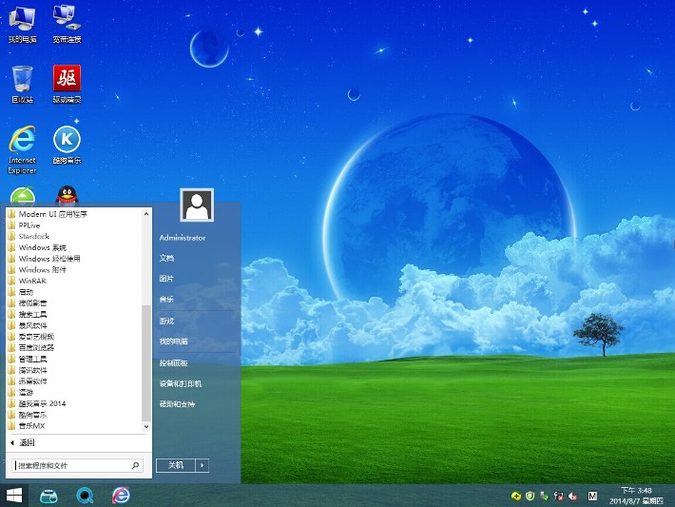Click the program list scrollbar down arrow

click(146, 427)
